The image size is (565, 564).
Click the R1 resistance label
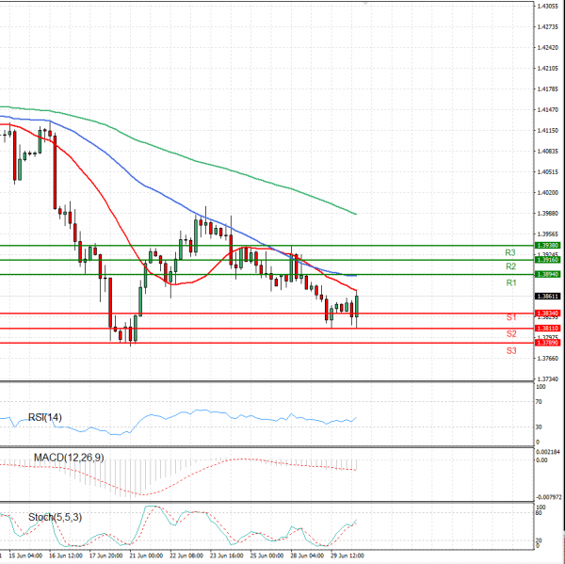point(511,282)
